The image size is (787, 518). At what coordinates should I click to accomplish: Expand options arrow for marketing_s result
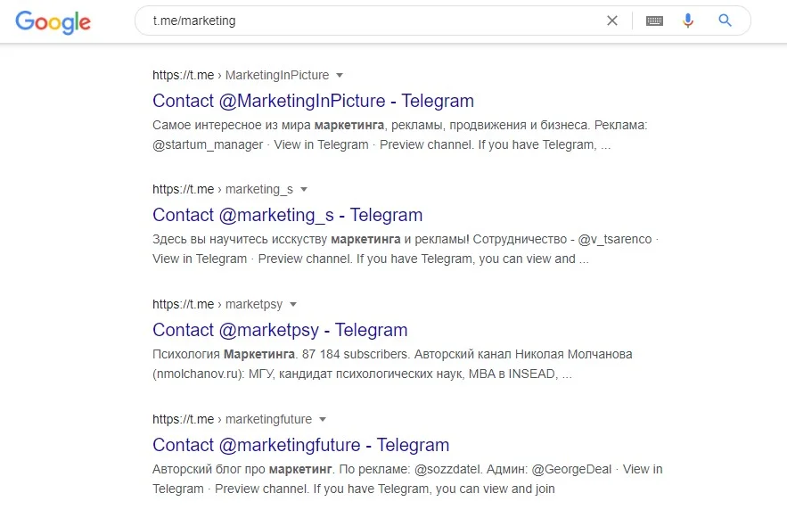[x=303, y=190]
